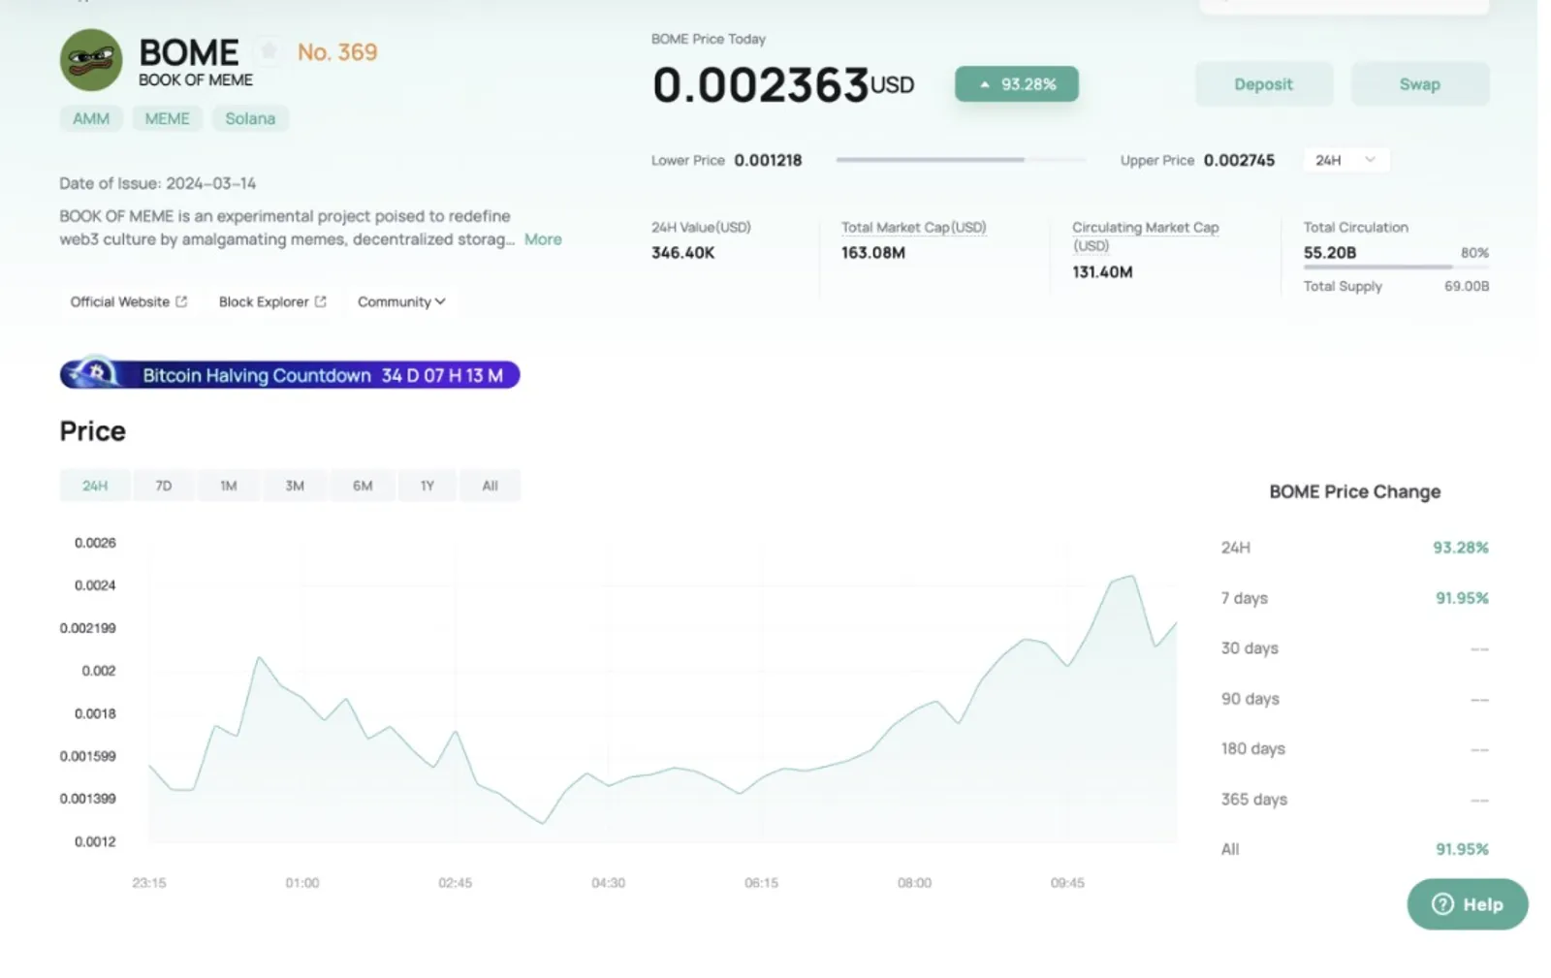Click the Bitcoin Halving Countdown banner
1551x978 pixels.
(290, 374)
